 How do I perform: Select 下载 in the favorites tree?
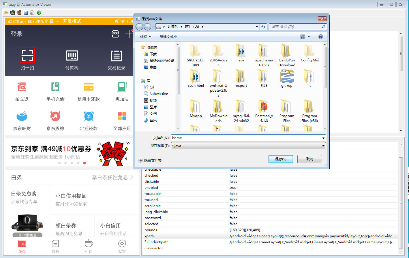coord(150,54)
